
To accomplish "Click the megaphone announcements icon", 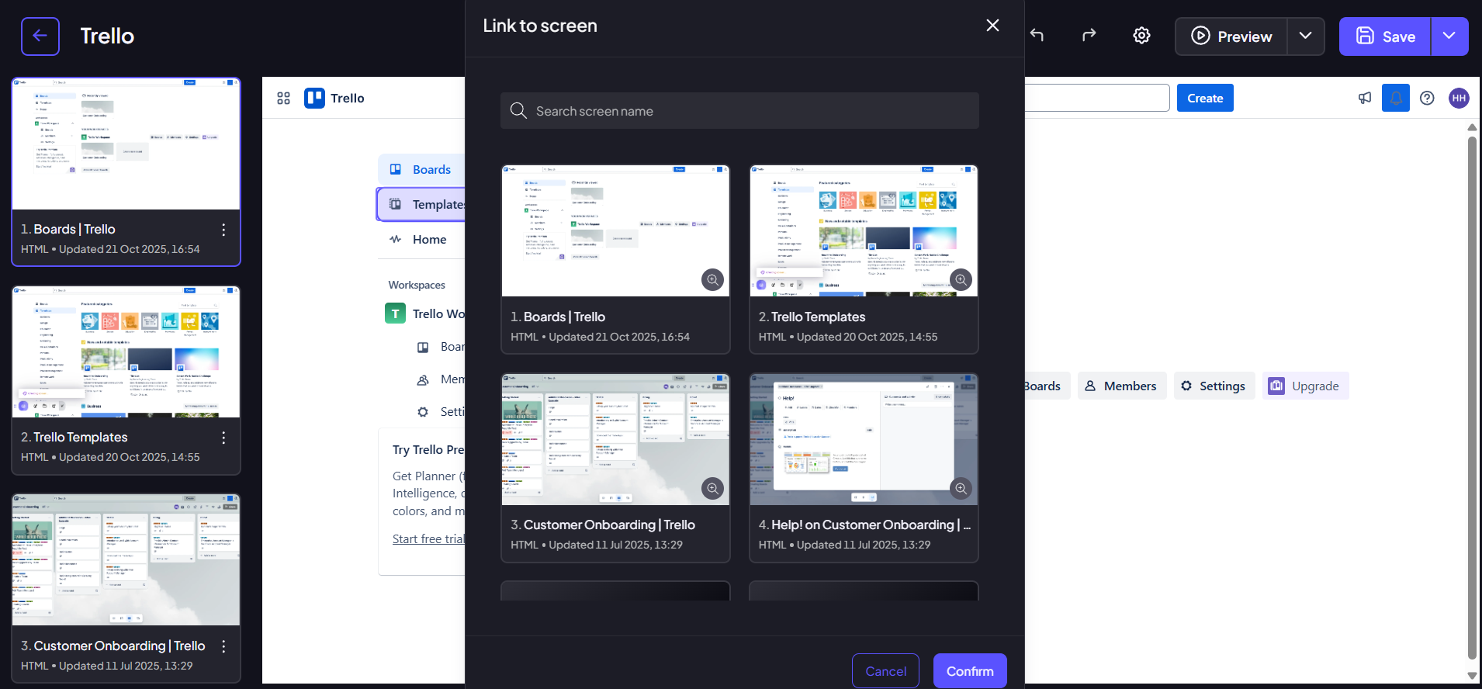I will click(x=1365, y=98).
